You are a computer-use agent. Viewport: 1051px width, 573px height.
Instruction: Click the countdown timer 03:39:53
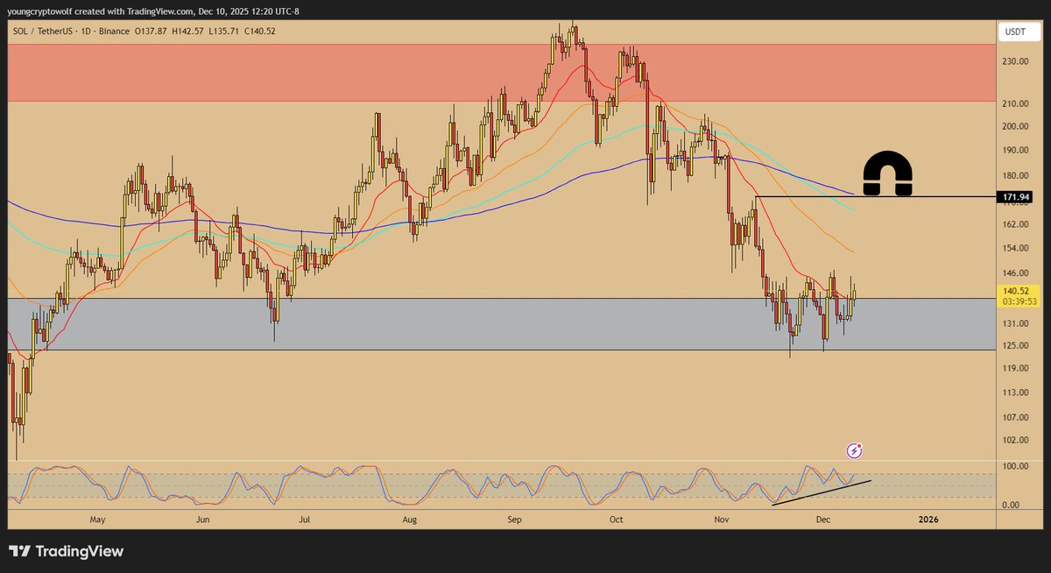[x=1019, y=301]
